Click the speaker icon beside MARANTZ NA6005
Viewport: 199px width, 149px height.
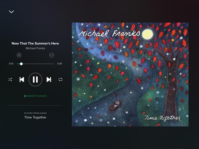25,96
